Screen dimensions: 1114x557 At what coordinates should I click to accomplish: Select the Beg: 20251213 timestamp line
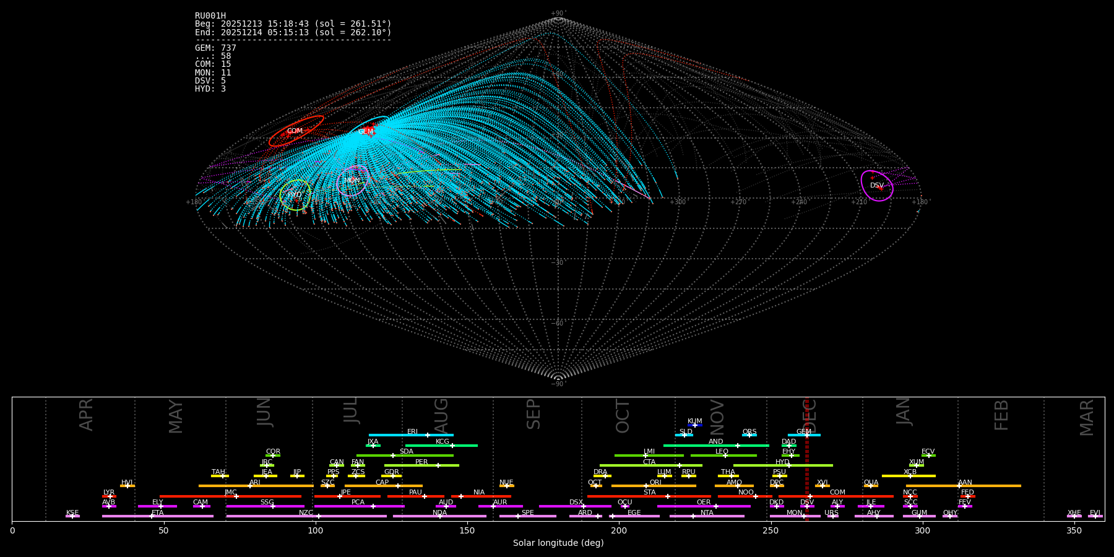293,24
